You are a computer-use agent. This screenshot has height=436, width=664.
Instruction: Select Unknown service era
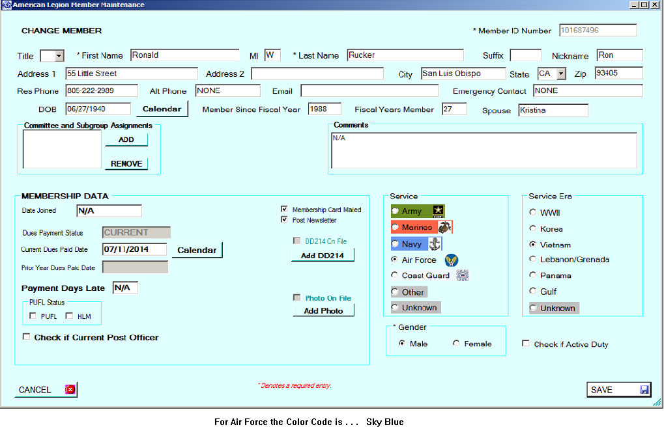point(533,308)
